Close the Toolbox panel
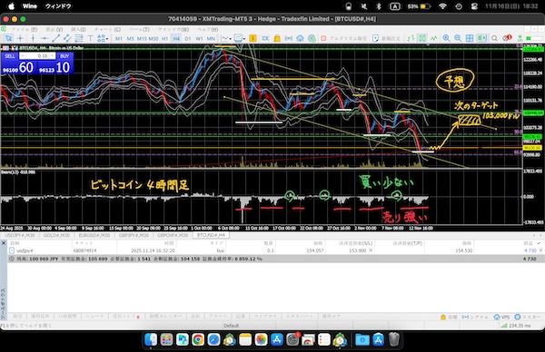 click(4, 243)
